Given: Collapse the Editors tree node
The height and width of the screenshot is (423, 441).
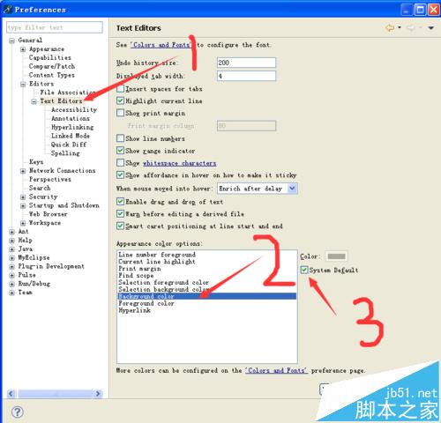Looking at the screenshot, I should pyautogui.click(x=23, y=84).
